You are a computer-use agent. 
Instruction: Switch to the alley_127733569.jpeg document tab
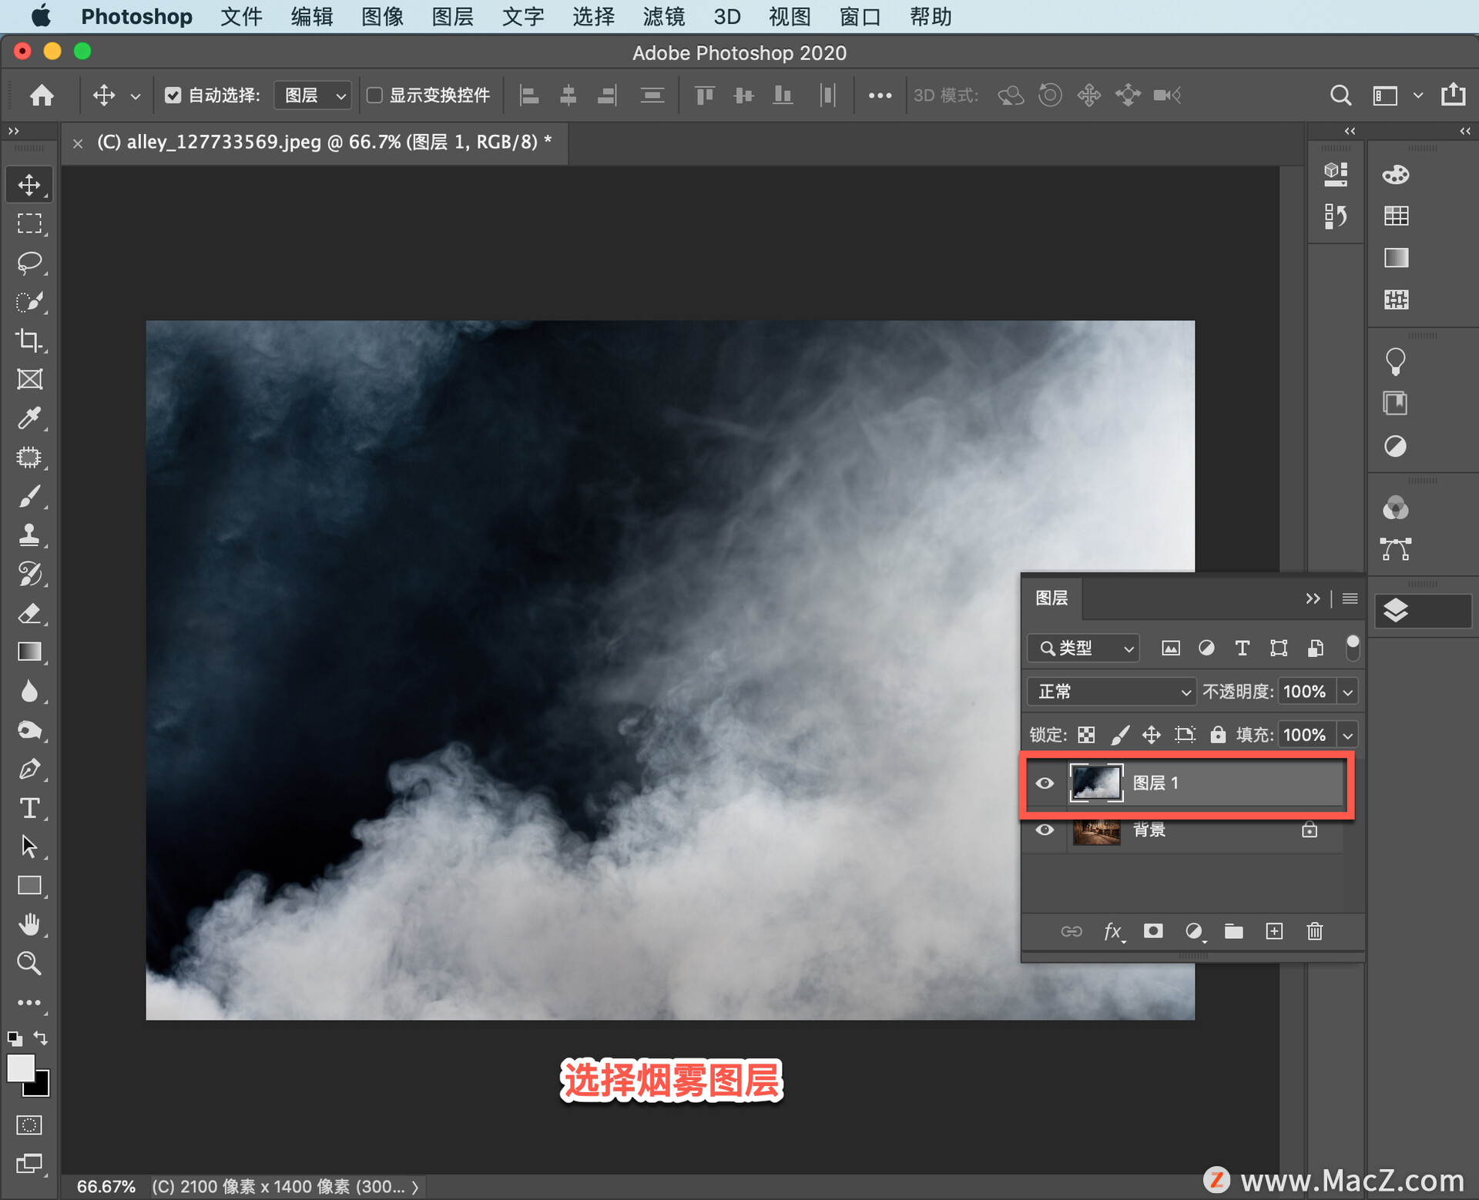click(324, 142)
